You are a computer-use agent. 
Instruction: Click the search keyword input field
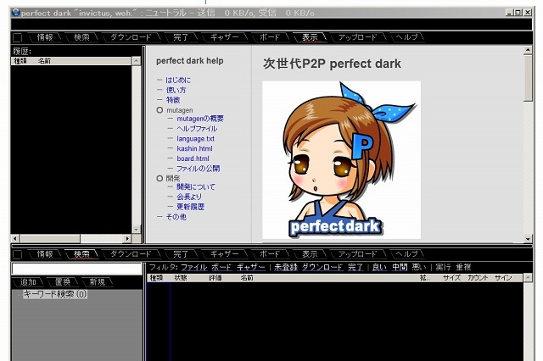pos(77,269)
